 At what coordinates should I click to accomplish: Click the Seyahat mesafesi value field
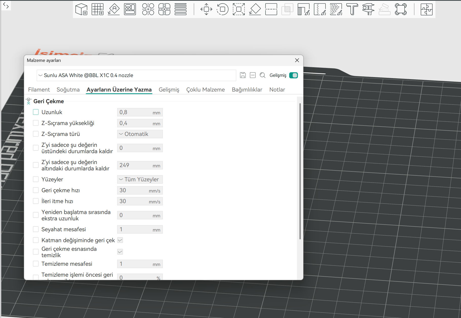tap(140, 229)
